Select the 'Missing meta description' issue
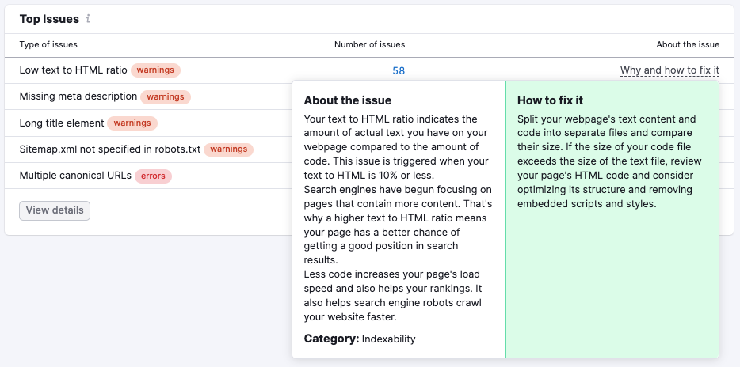 [x=78, y=96]
